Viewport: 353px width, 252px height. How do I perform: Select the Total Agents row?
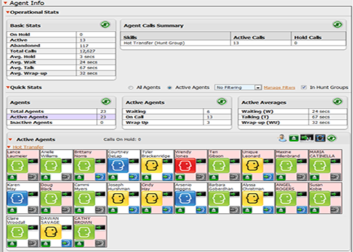[x=61, y=111]
